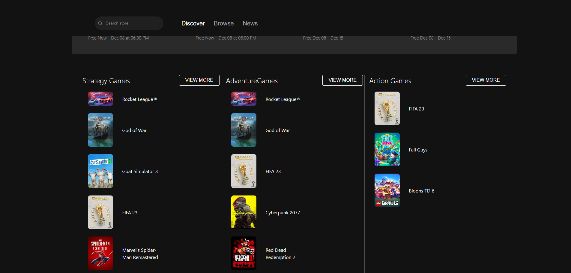Image resolution: width=571 pixels, height=273 pixels.
Task: Click View More for AdventureGames
Action: (342, 80)
